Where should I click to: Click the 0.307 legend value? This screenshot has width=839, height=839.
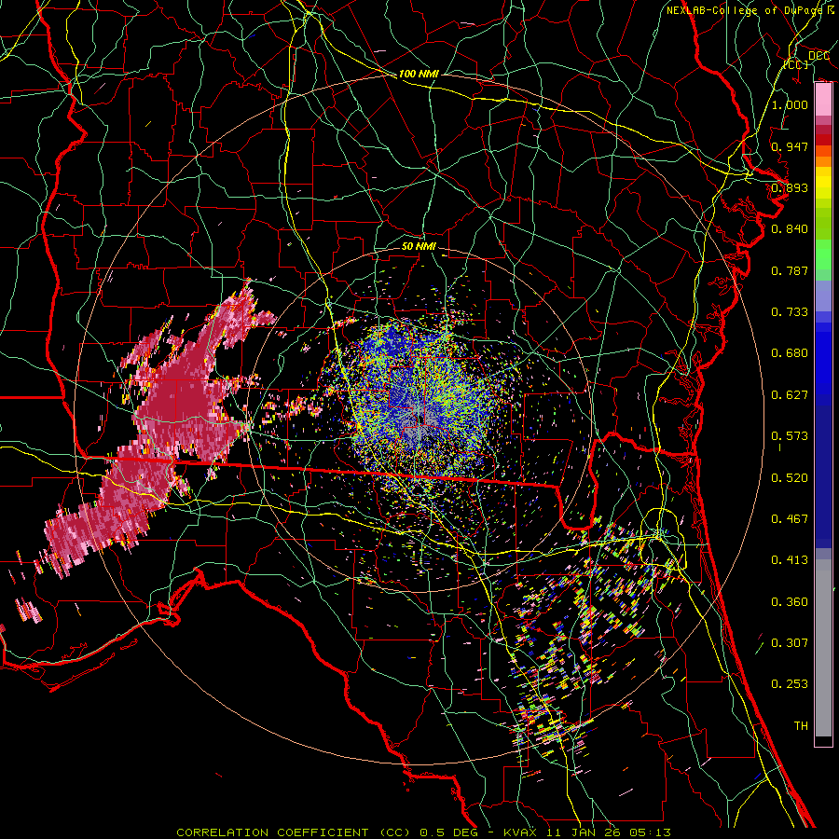790,643
